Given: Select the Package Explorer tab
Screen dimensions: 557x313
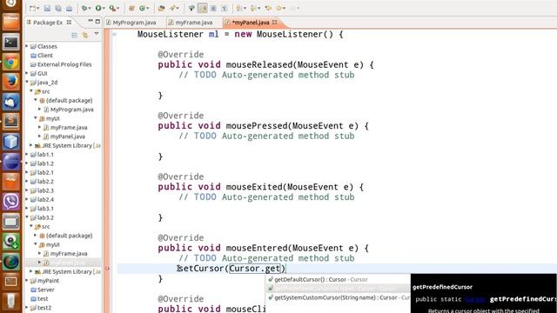Looking at the screenshot, I should pos(47,23).
